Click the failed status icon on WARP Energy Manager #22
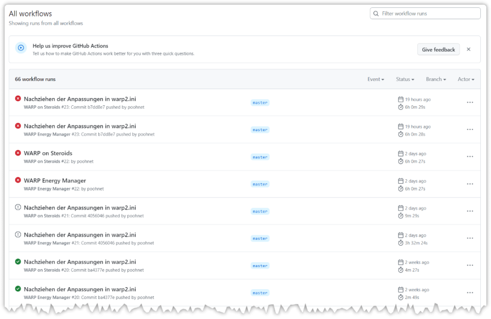This screenshot has width=491, height=319. pyautogui.click(x=18, y=180)
